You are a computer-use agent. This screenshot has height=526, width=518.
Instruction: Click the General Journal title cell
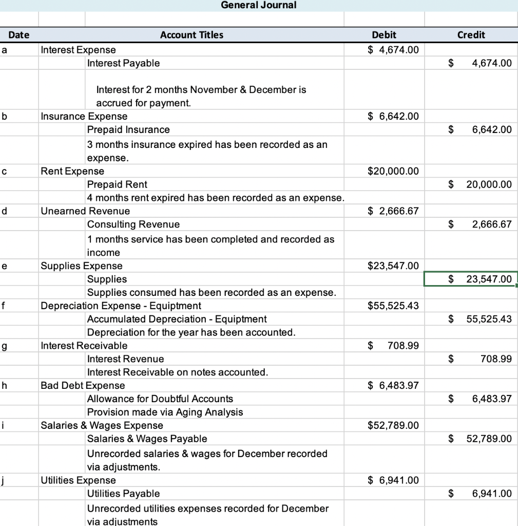[x=258, y=5]
